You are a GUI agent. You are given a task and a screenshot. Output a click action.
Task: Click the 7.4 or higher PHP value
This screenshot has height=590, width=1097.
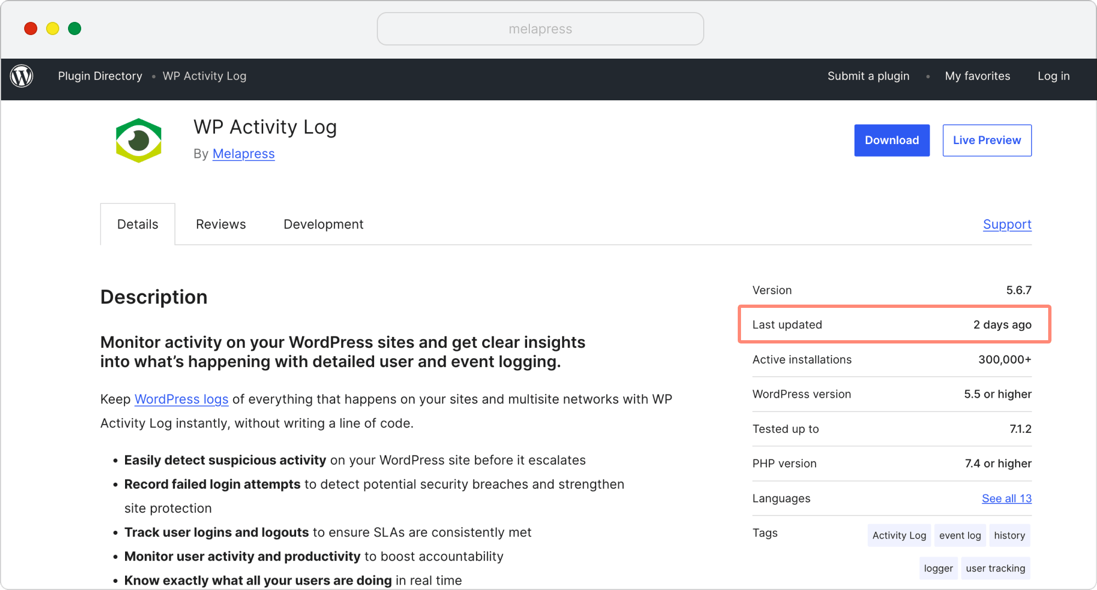(x=998, y=463)
